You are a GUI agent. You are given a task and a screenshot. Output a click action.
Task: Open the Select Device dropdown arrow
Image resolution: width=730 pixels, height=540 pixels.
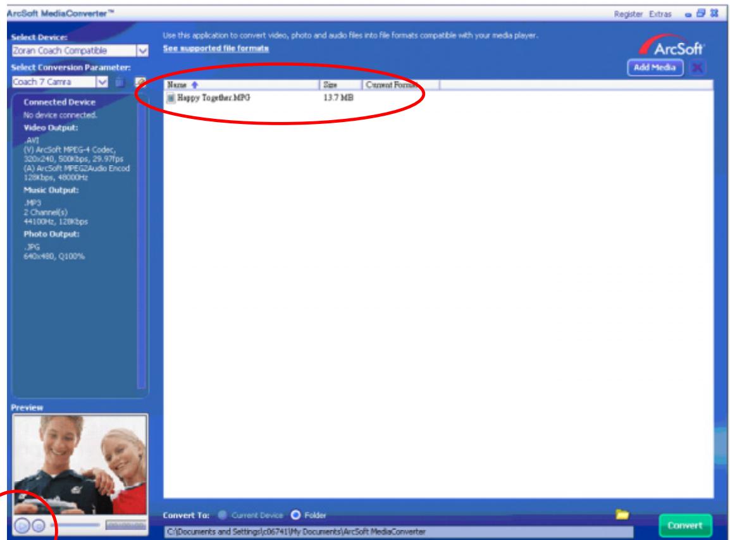click(143, 51)
